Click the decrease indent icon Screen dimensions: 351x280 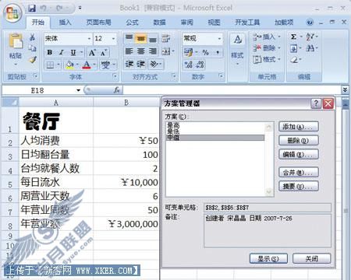129,64
